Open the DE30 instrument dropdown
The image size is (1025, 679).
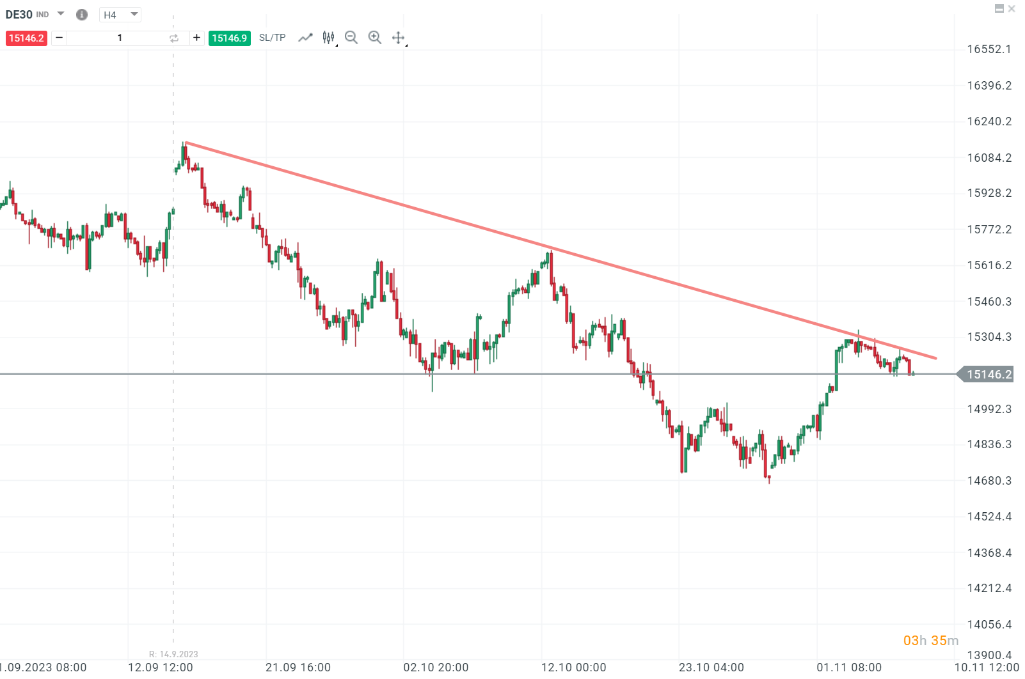[60, 14]
